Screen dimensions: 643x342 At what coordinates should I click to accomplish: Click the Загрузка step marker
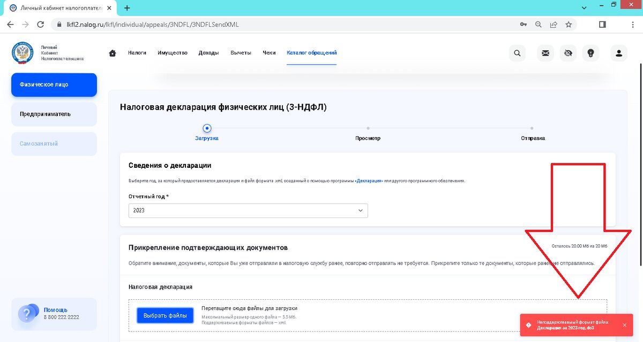[x=207, y=128]
